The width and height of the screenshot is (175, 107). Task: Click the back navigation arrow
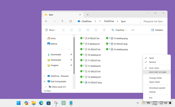46,21
